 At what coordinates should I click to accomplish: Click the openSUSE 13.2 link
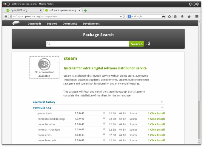click(x=42, y=108)
